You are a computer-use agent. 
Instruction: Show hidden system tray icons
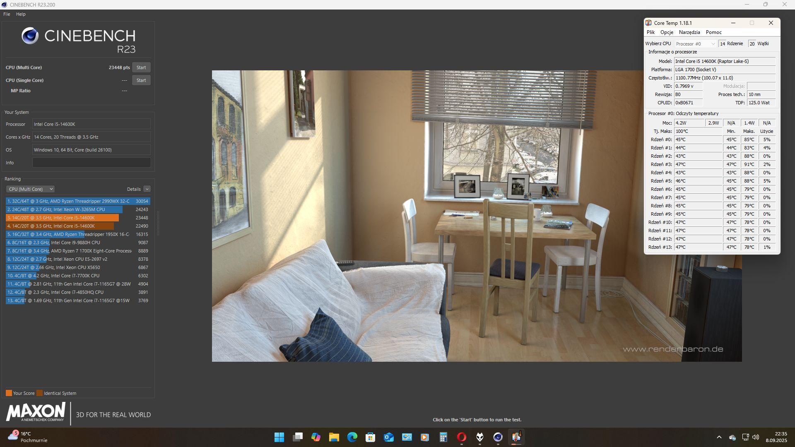coord(719,437)
